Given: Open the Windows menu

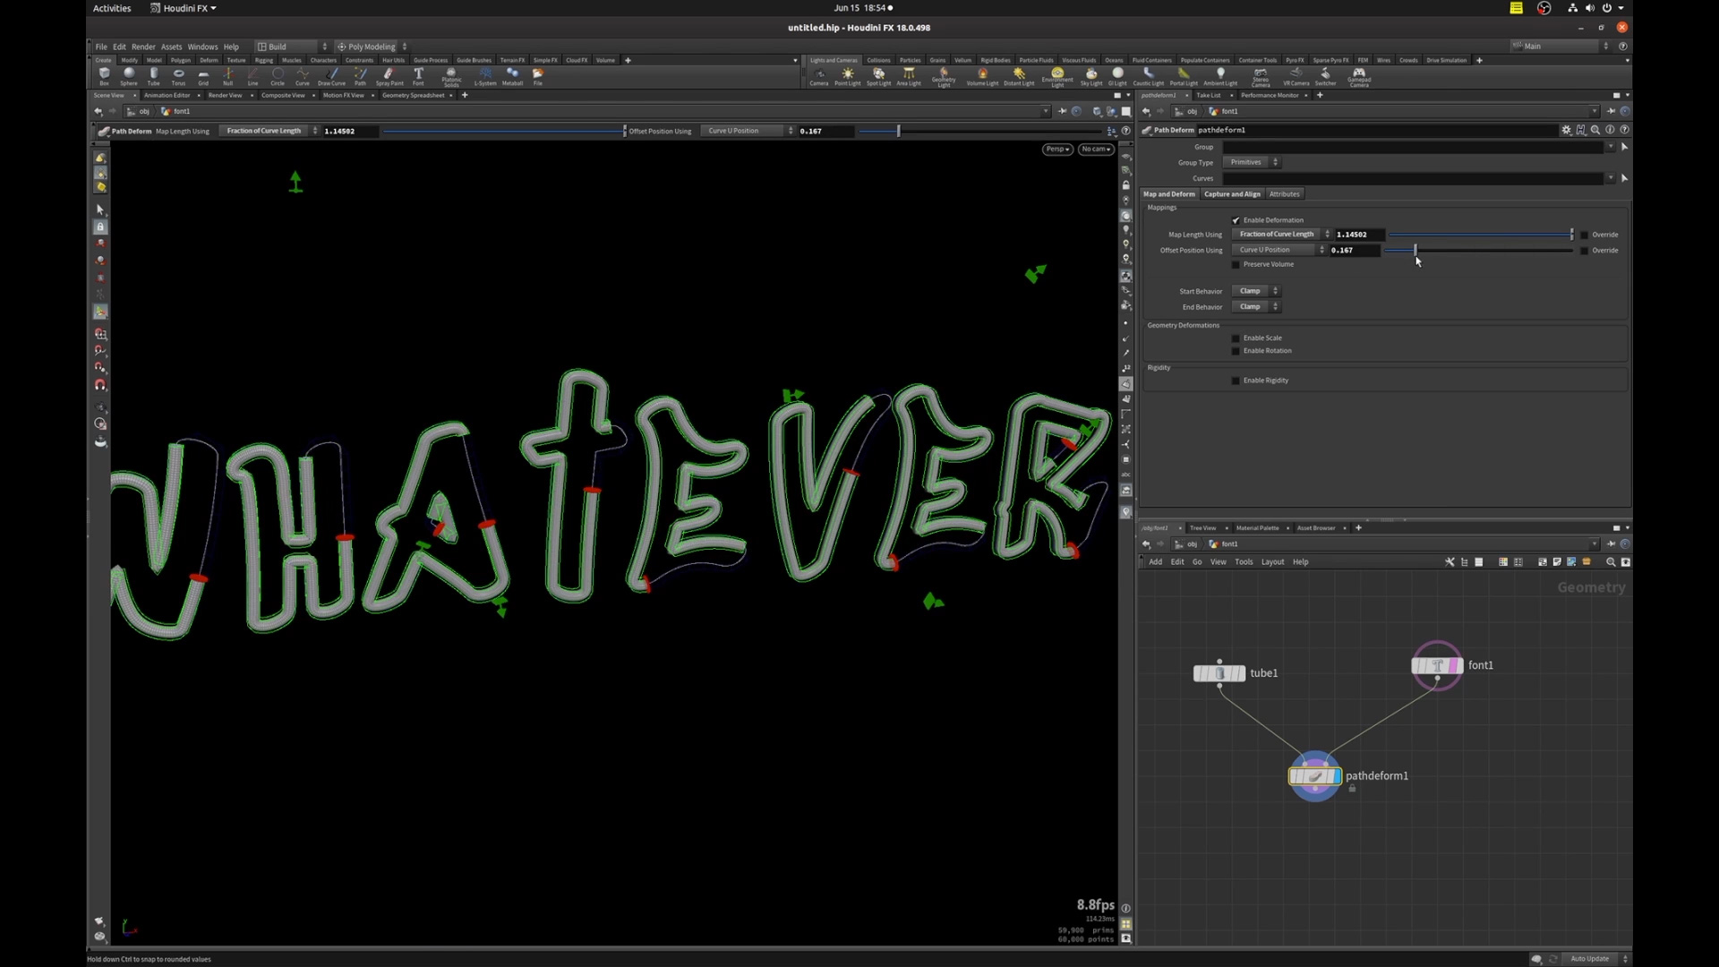Looking at the screenshot, I should pos(202,47).
